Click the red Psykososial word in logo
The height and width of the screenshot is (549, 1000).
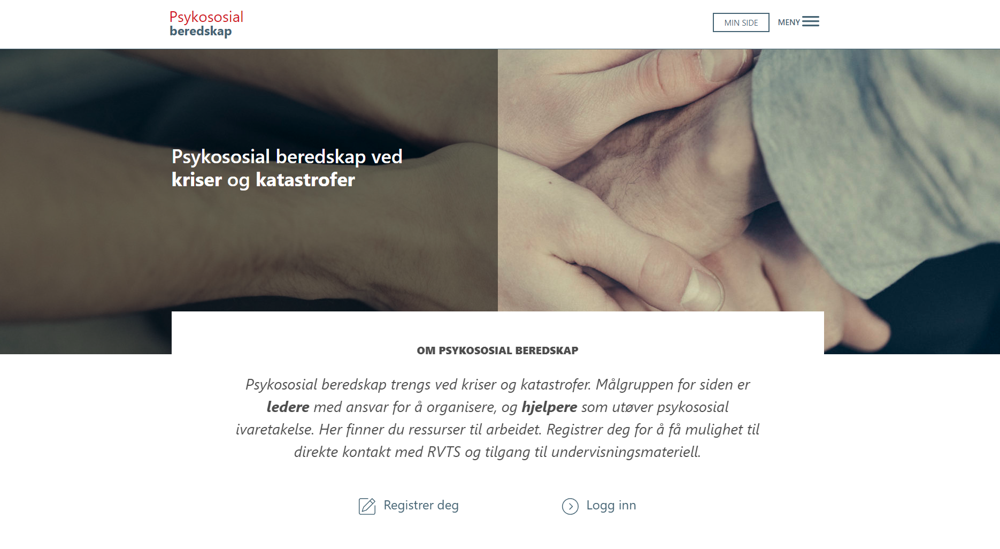206,17
